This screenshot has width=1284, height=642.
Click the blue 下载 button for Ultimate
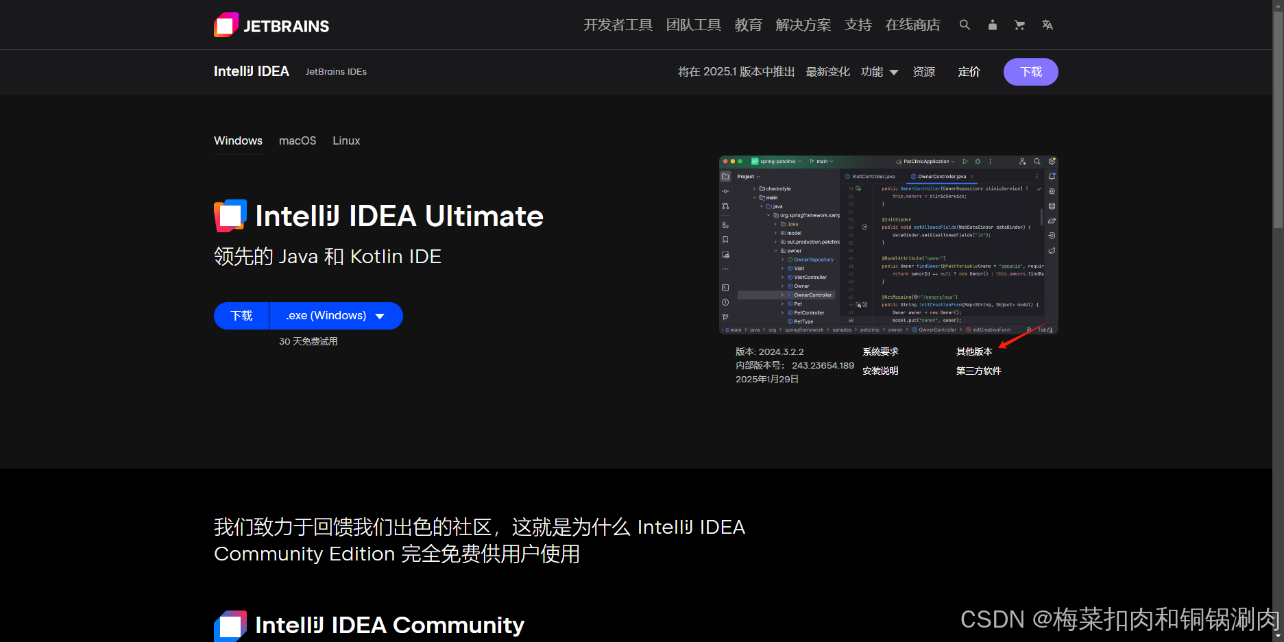coord(241,316)
